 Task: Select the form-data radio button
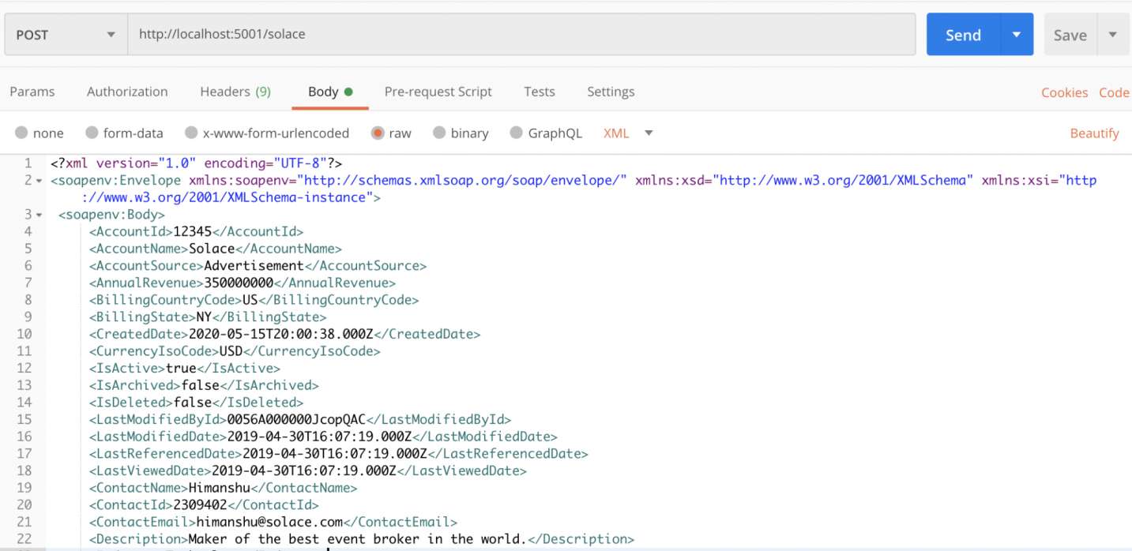pyautogui.click(x=92, y=133)
